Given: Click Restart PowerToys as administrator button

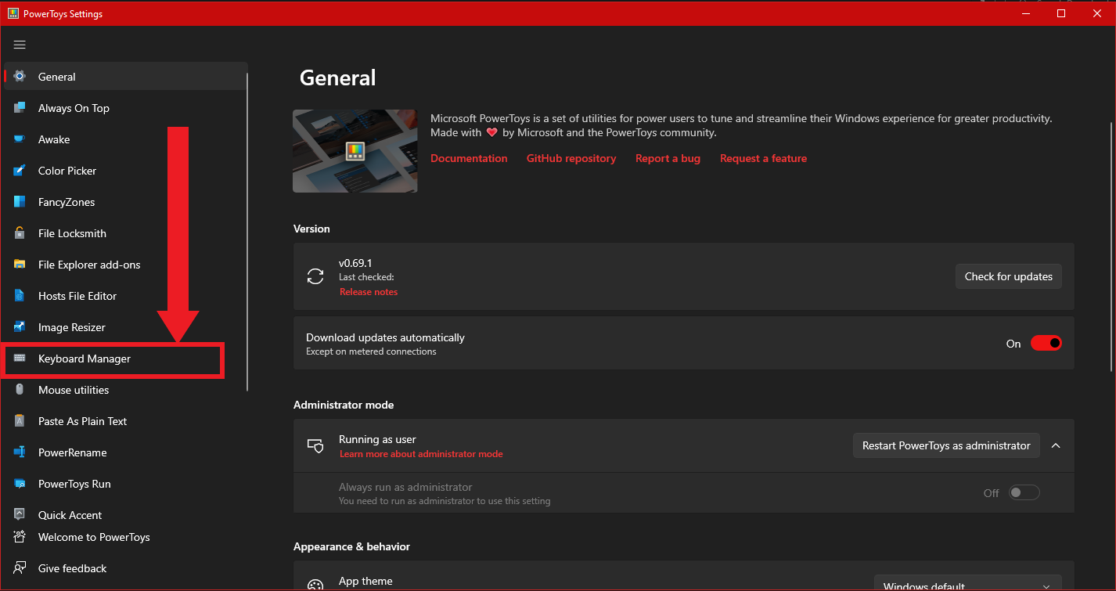Looking at the screenshot, I should point(946,445).
